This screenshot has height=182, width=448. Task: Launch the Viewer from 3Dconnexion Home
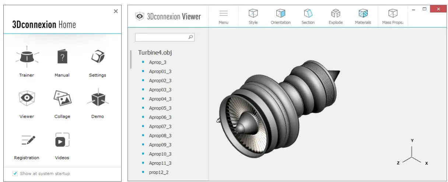tap(27, 99)
